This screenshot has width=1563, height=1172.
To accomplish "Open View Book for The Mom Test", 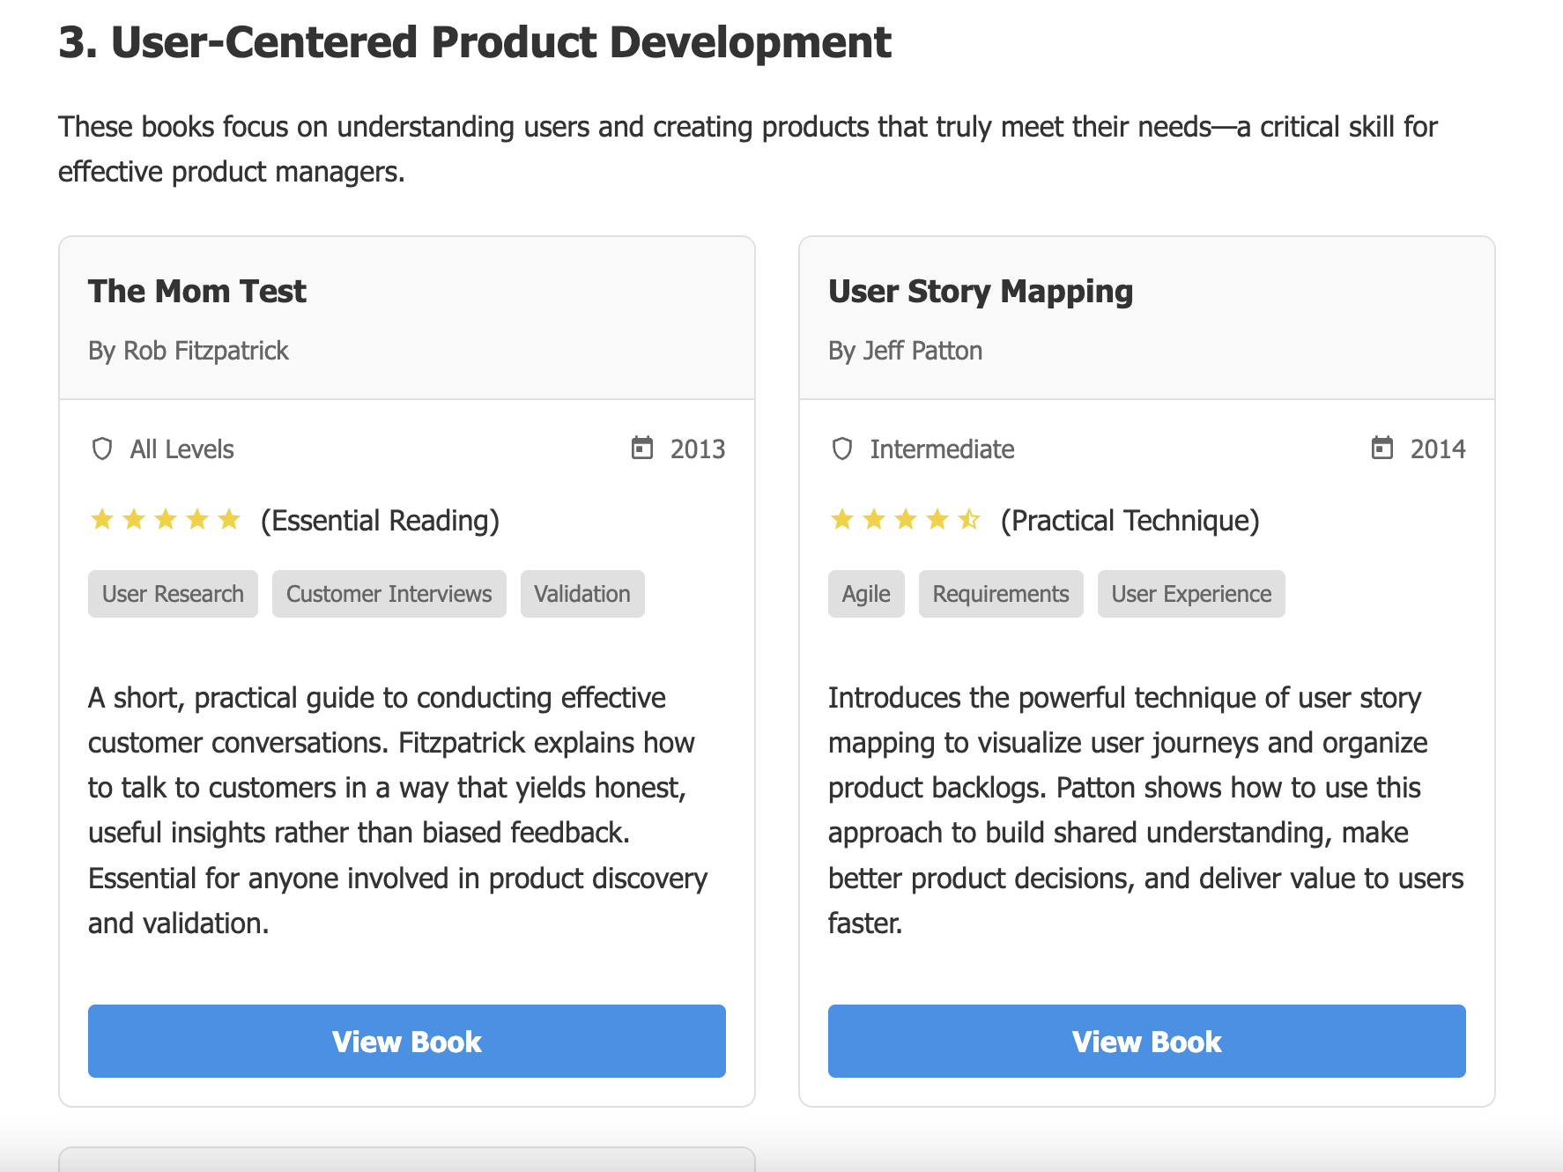I will coord(407,1041).
